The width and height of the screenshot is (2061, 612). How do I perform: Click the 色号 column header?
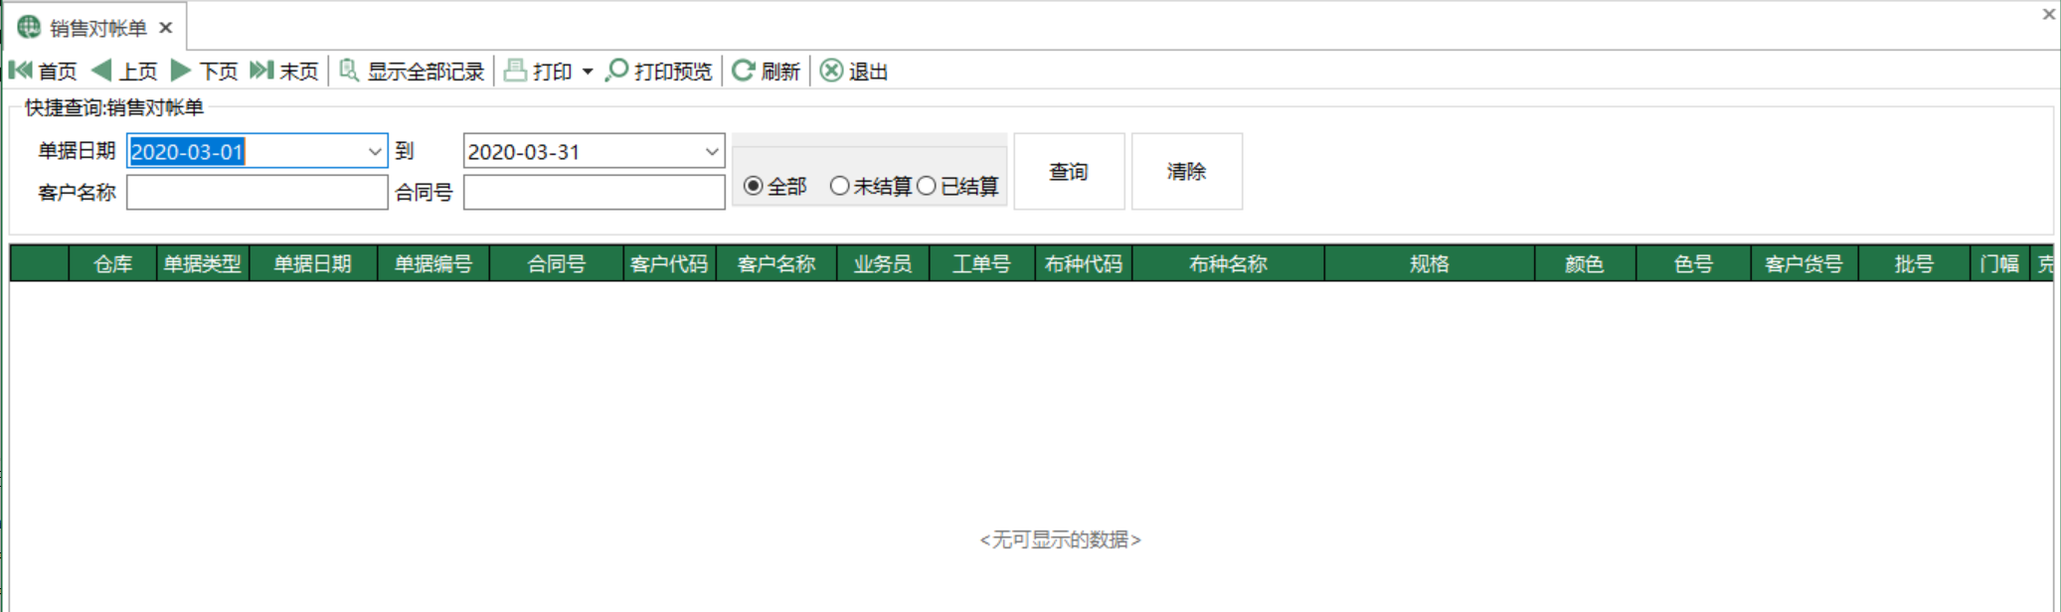tap(1693, 263)
